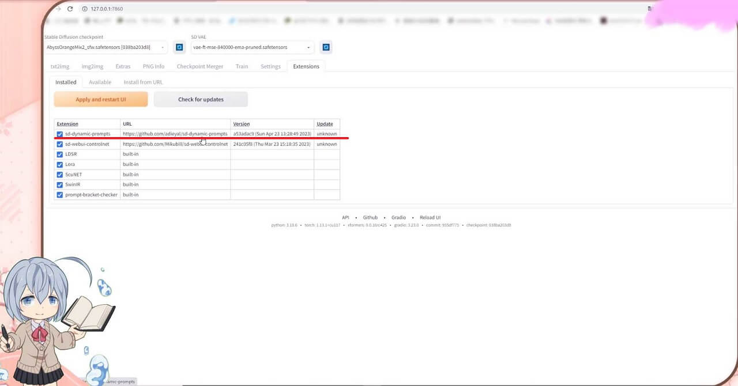
Task: Toggle the LDSR extension checkbox
Action: [60, 154]
